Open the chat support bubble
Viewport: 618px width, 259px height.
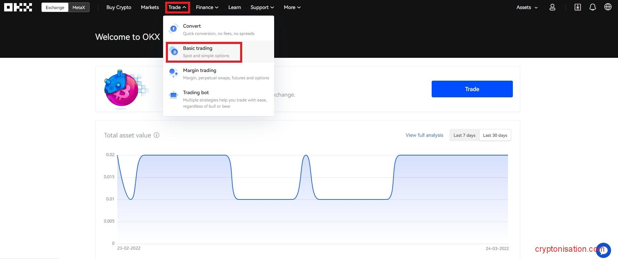click(603, 250)
